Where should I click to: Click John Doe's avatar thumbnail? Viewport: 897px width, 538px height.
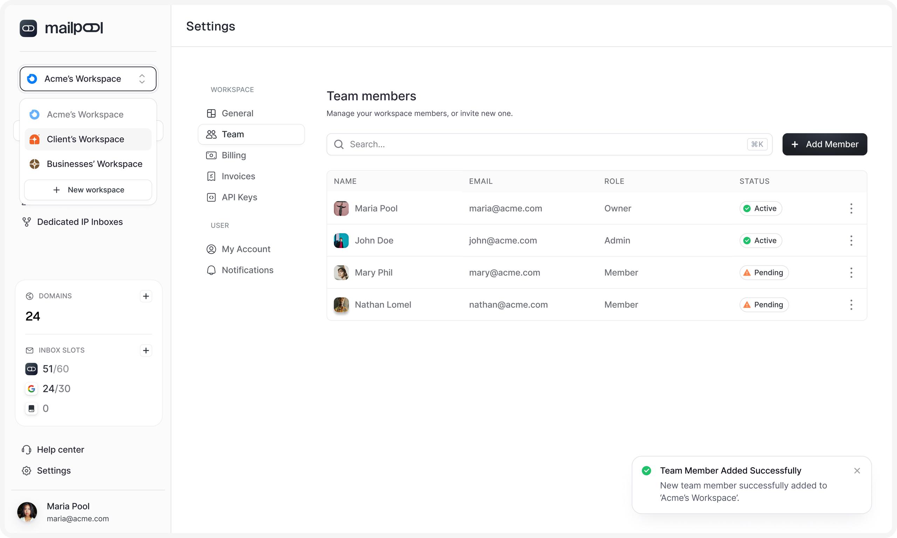tap(341, 241)
